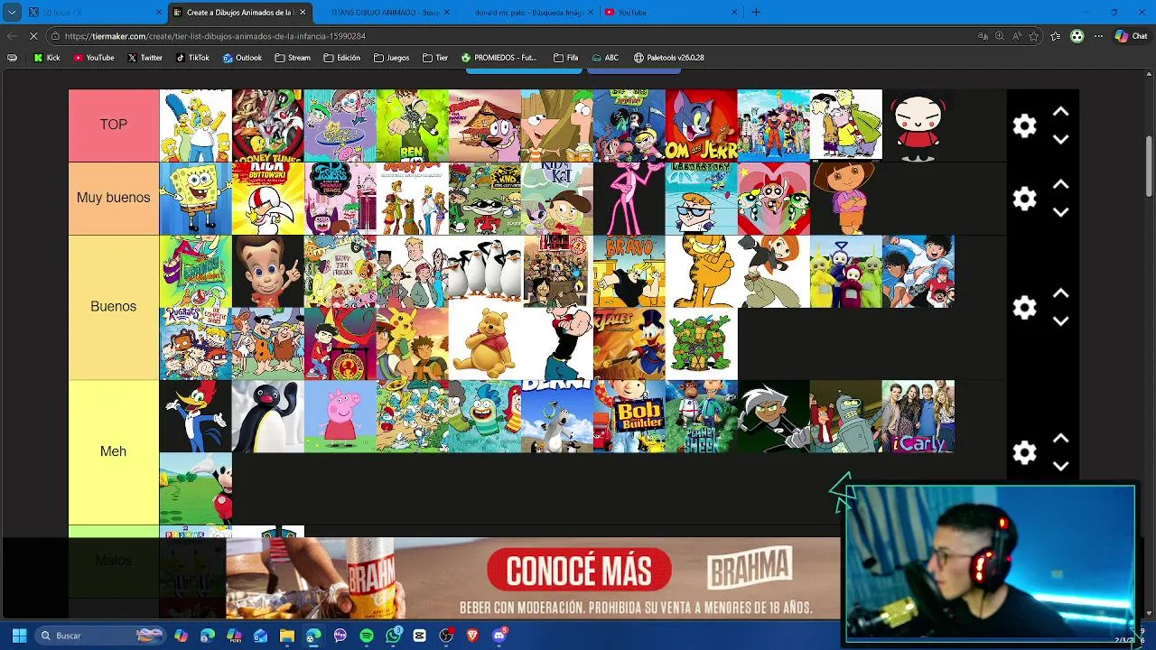Open YouTube bookmark in bookmarks bar
The height and width of the screenshot is (650, 1156).
[94, 58]
